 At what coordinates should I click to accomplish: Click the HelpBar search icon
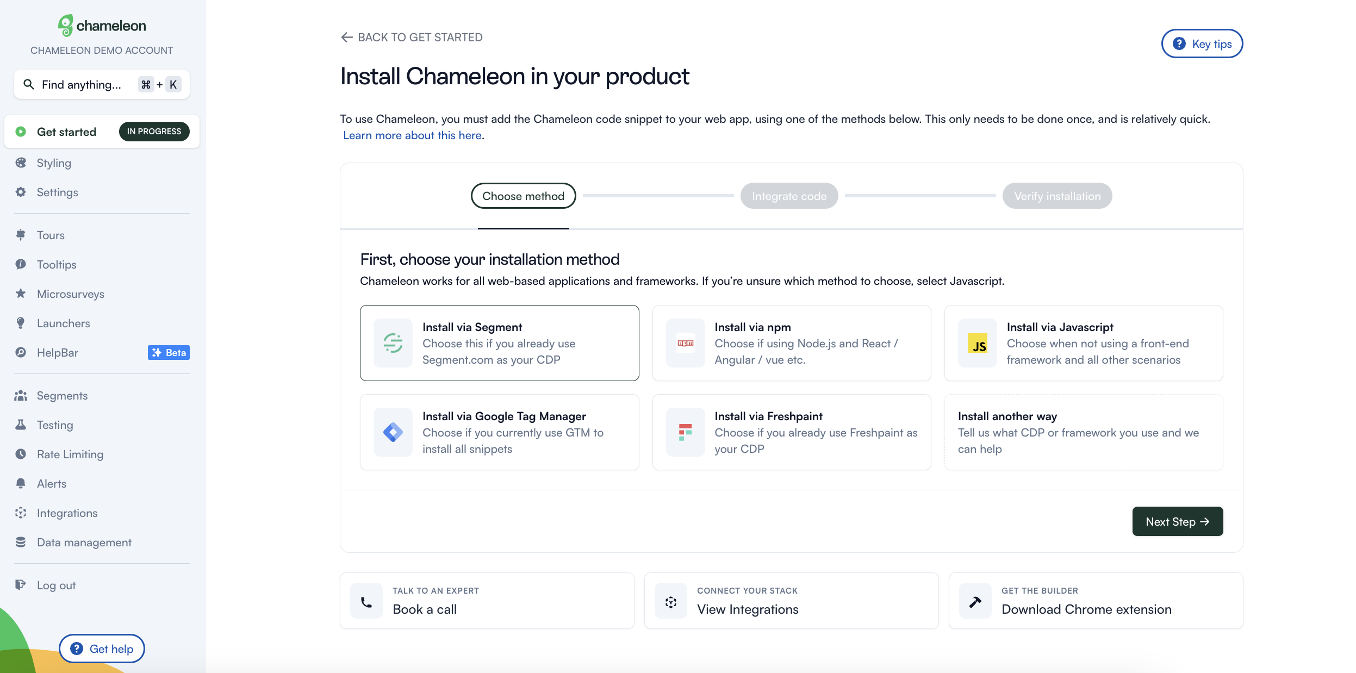[21, 352]
